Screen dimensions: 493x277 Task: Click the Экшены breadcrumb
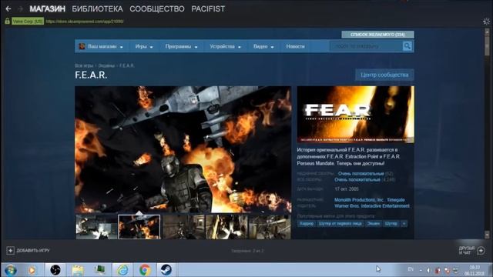pos(106,65)
